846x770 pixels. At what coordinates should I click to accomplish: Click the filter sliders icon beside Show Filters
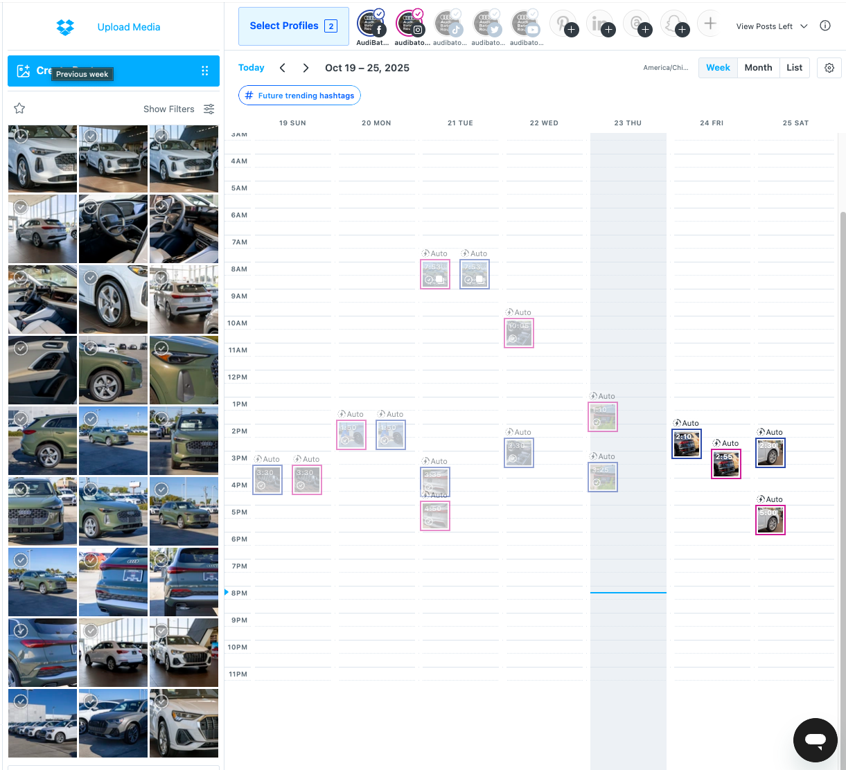tap(209, 109)
